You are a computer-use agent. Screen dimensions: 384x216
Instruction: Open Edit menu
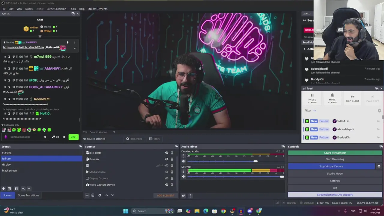click(11, 9)
